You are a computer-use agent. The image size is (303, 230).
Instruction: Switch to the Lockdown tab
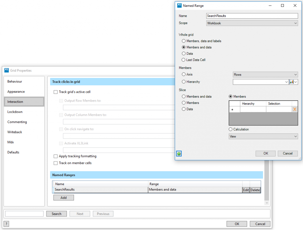15,112
